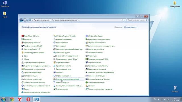
Task: Click the Центр обновления Windows icon
Action: point(22,82)
